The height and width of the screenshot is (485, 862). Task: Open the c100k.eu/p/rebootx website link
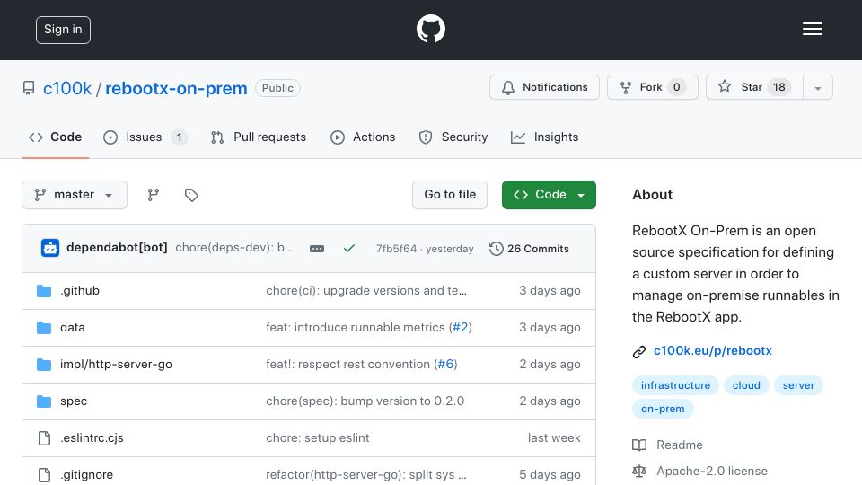pyautogui.click(x=712, y=351)
